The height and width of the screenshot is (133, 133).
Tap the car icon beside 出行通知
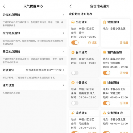tap(73, 22)
